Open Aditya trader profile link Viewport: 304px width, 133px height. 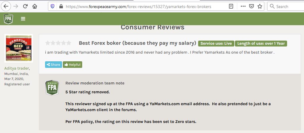click(x=17, y=68)
